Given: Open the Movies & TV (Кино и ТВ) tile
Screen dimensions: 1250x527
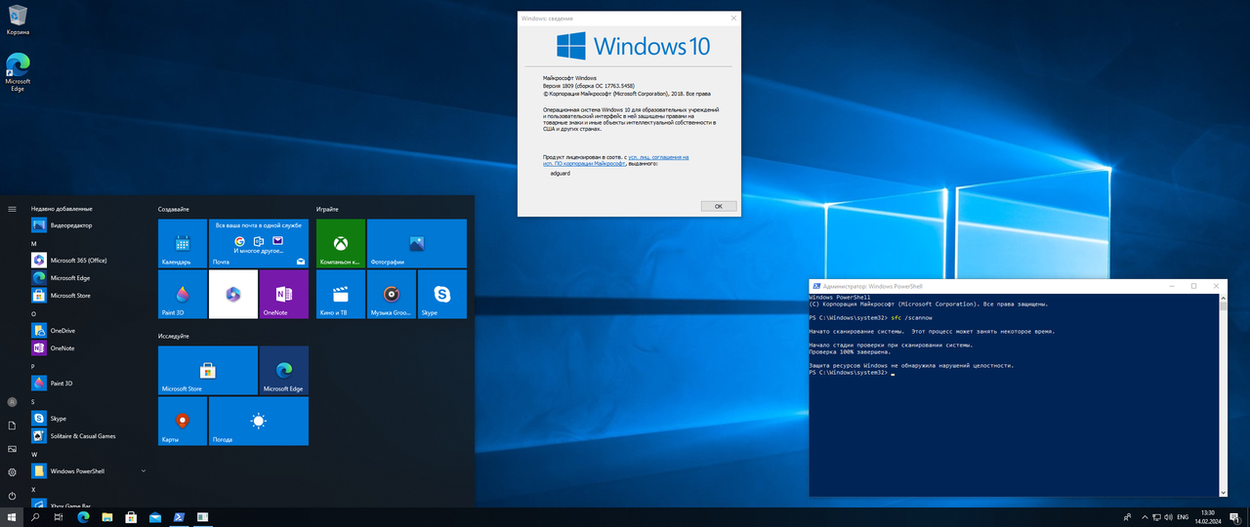Looking at the screenshot, I should click(341, 294).
